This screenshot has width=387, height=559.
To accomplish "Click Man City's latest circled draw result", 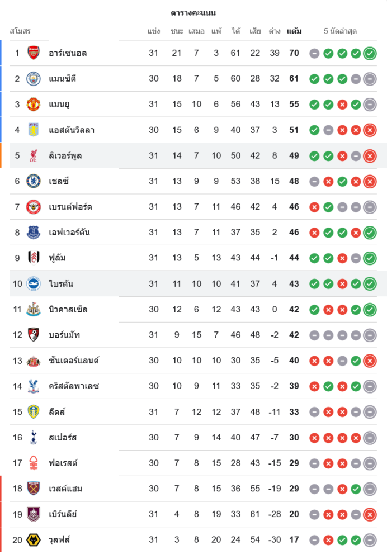I will coord(370,79).
